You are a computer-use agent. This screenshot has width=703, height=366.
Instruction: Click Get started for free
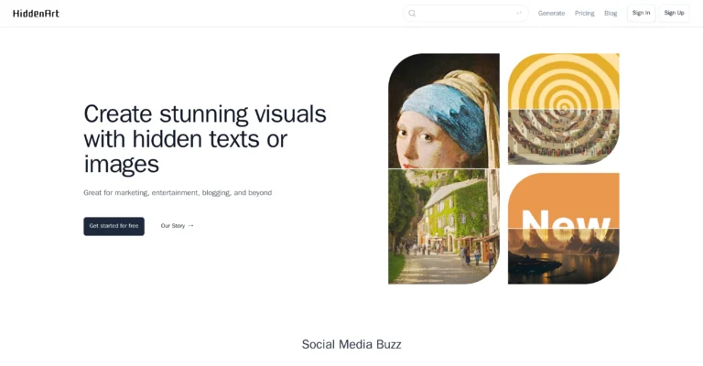pyautogui.click(x=114, y=226)
